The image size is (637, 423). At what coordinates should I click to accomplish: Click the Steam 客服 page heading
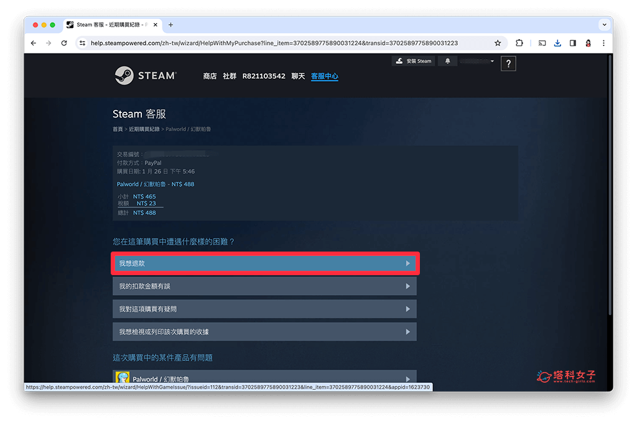pos(139,114)
